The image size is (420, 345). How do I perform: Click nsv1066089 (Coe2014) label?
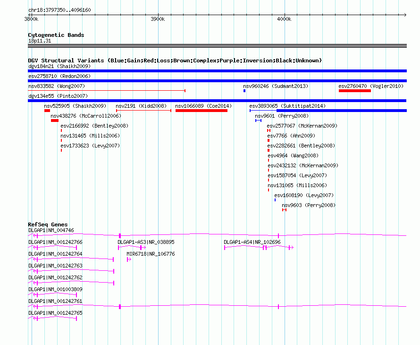tap(203, 106)
